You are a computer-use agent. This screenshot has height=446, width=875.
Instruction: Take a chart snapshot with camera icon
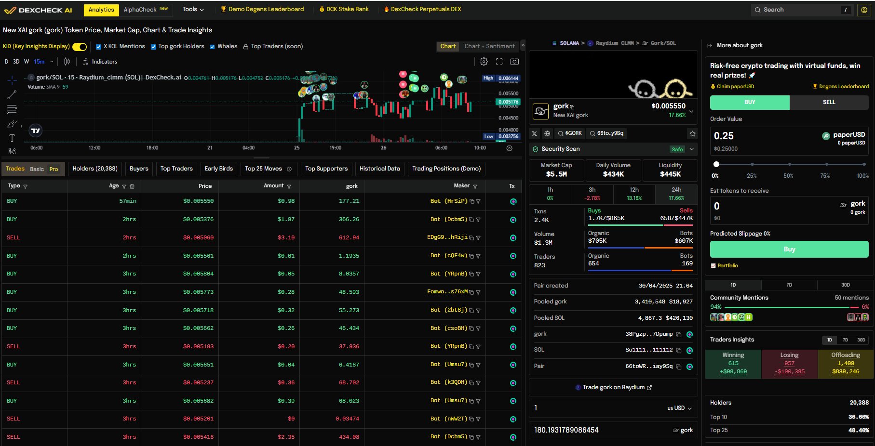(514, 62)
